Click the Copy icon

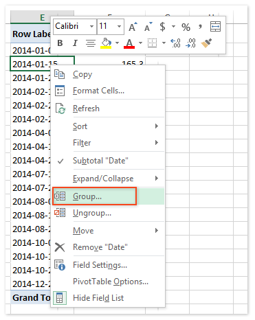pyautogui.click(x=60, y=74)
